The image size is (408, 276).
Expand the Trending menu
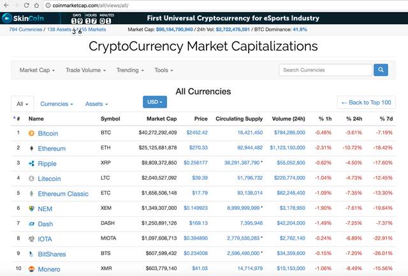(x=130, y=70)
